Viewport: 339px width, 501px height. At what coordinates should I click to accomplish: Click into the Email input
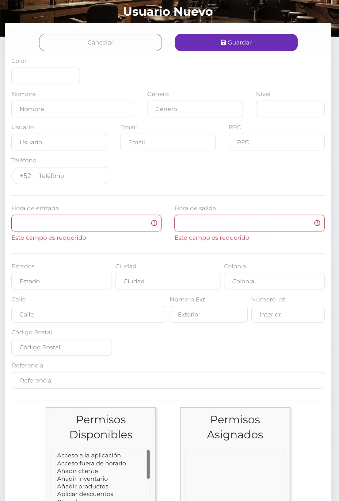(x=168, y=142)
